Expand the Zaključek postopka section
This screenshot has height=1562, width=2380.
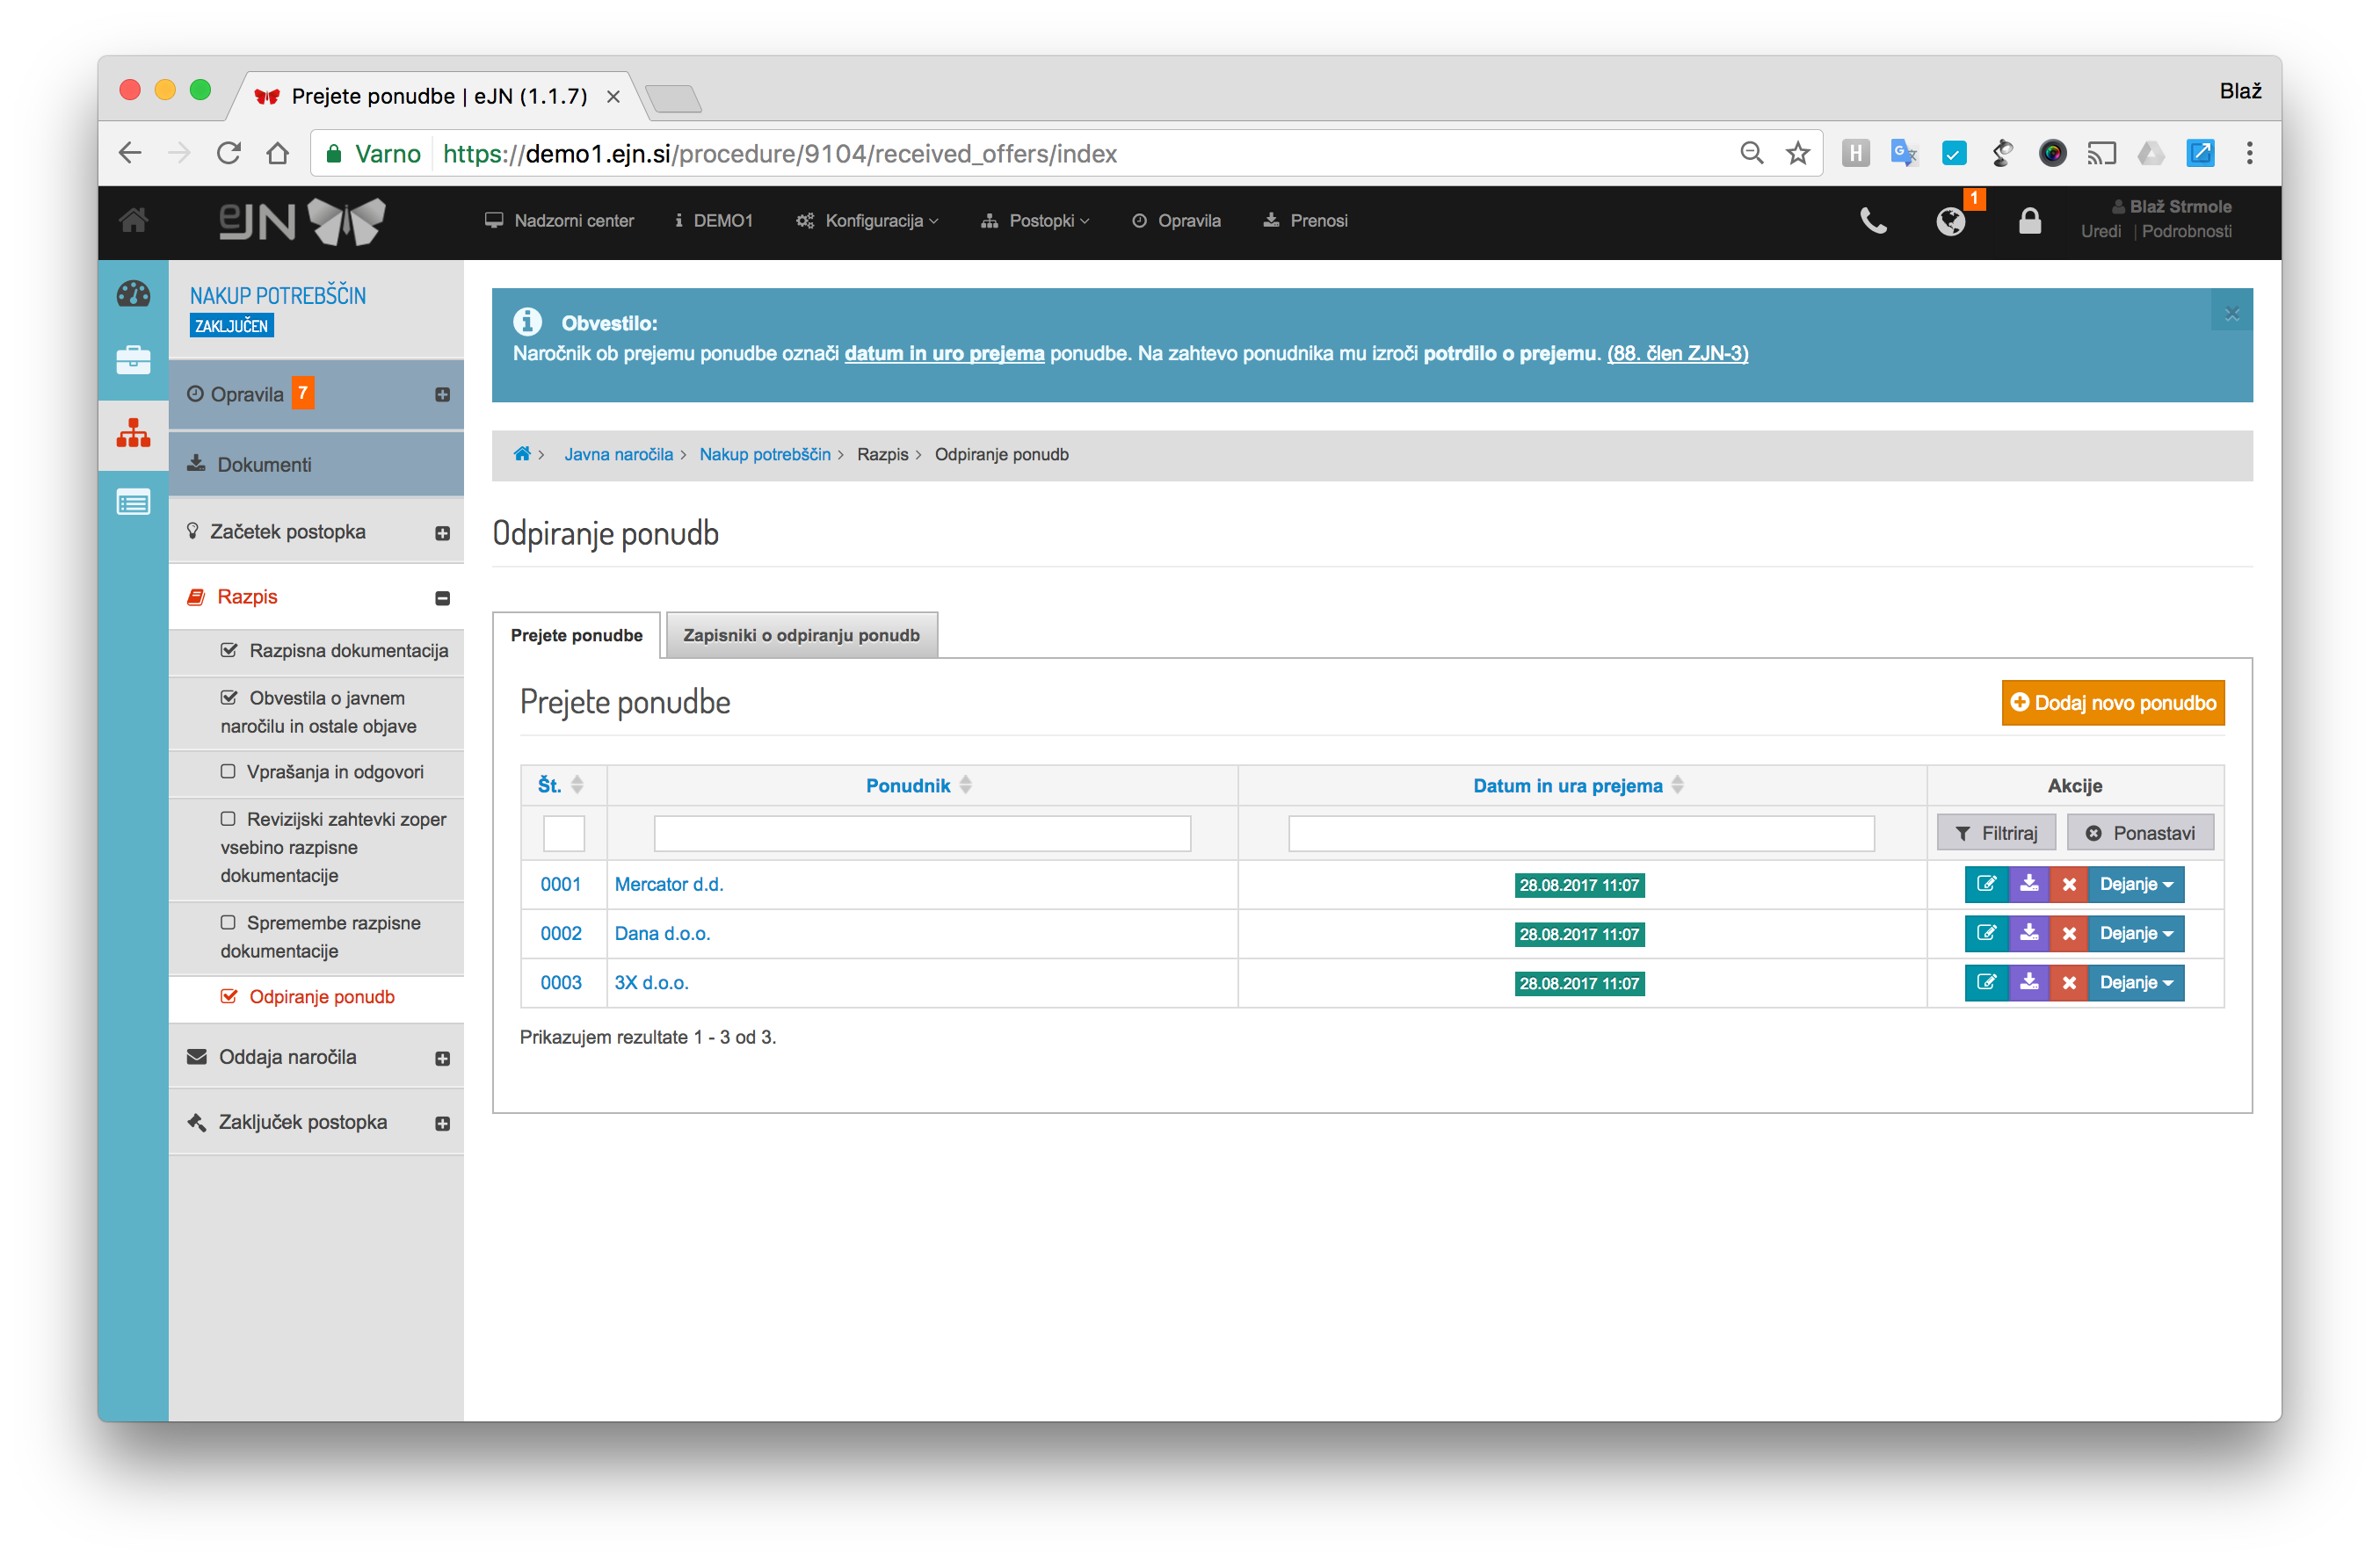442,1124
